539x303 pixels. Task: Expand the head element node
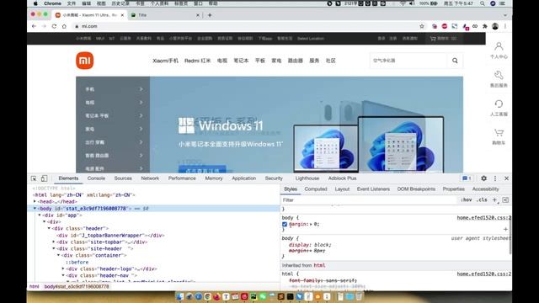click(x=35, y=202)
